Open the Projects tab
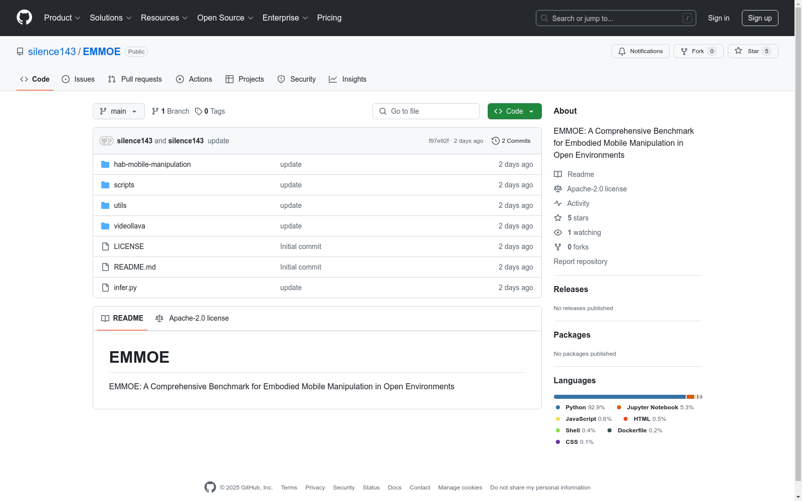 click(245, 79)
